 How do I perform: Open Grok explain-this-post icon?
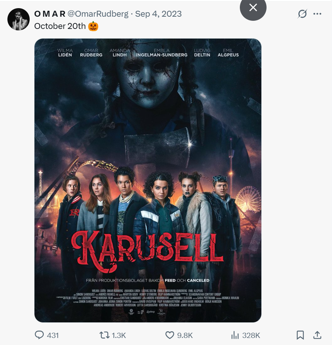pyautogui.click(x=302, y=14)
